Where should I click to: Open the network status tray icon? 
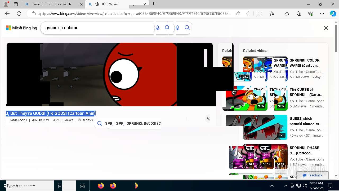(x=298, y=186)
